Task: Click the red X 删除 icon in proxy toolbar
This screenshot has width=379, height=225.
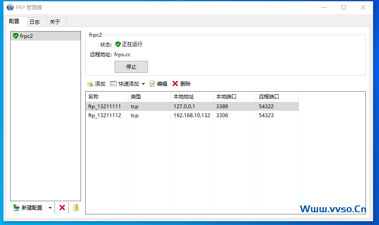Action: (x=175, y=84)
